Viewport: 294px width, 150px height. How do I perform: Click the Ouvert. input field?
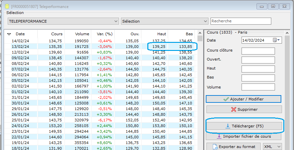pyautogui.click(x=258, y=60)
